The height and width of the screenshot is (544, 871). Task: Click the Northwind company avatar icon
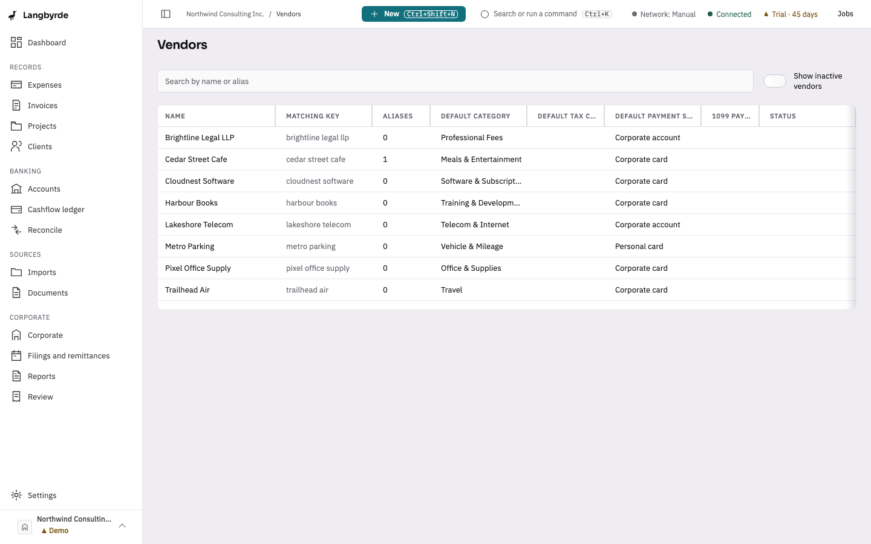25,527
